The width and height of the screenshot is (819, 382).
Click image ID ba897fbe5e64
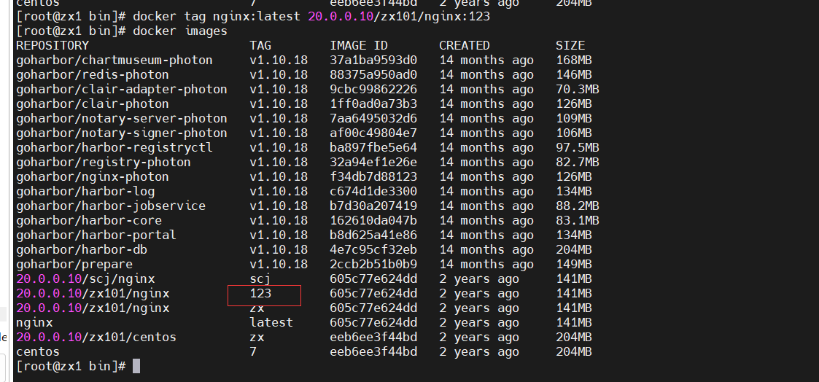(373, 148)
